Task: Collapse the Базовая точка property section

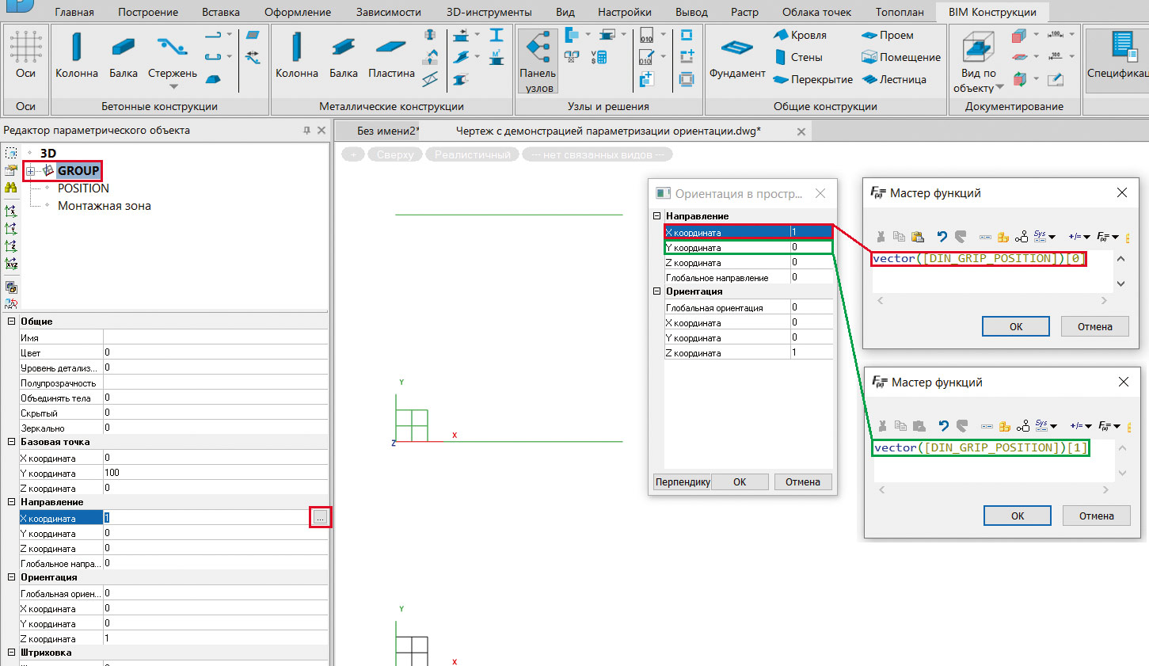Action: (11, 442)
